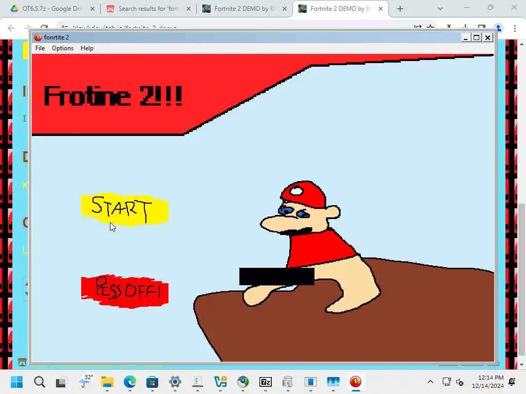Open a new browser tab with plus button

400,9
